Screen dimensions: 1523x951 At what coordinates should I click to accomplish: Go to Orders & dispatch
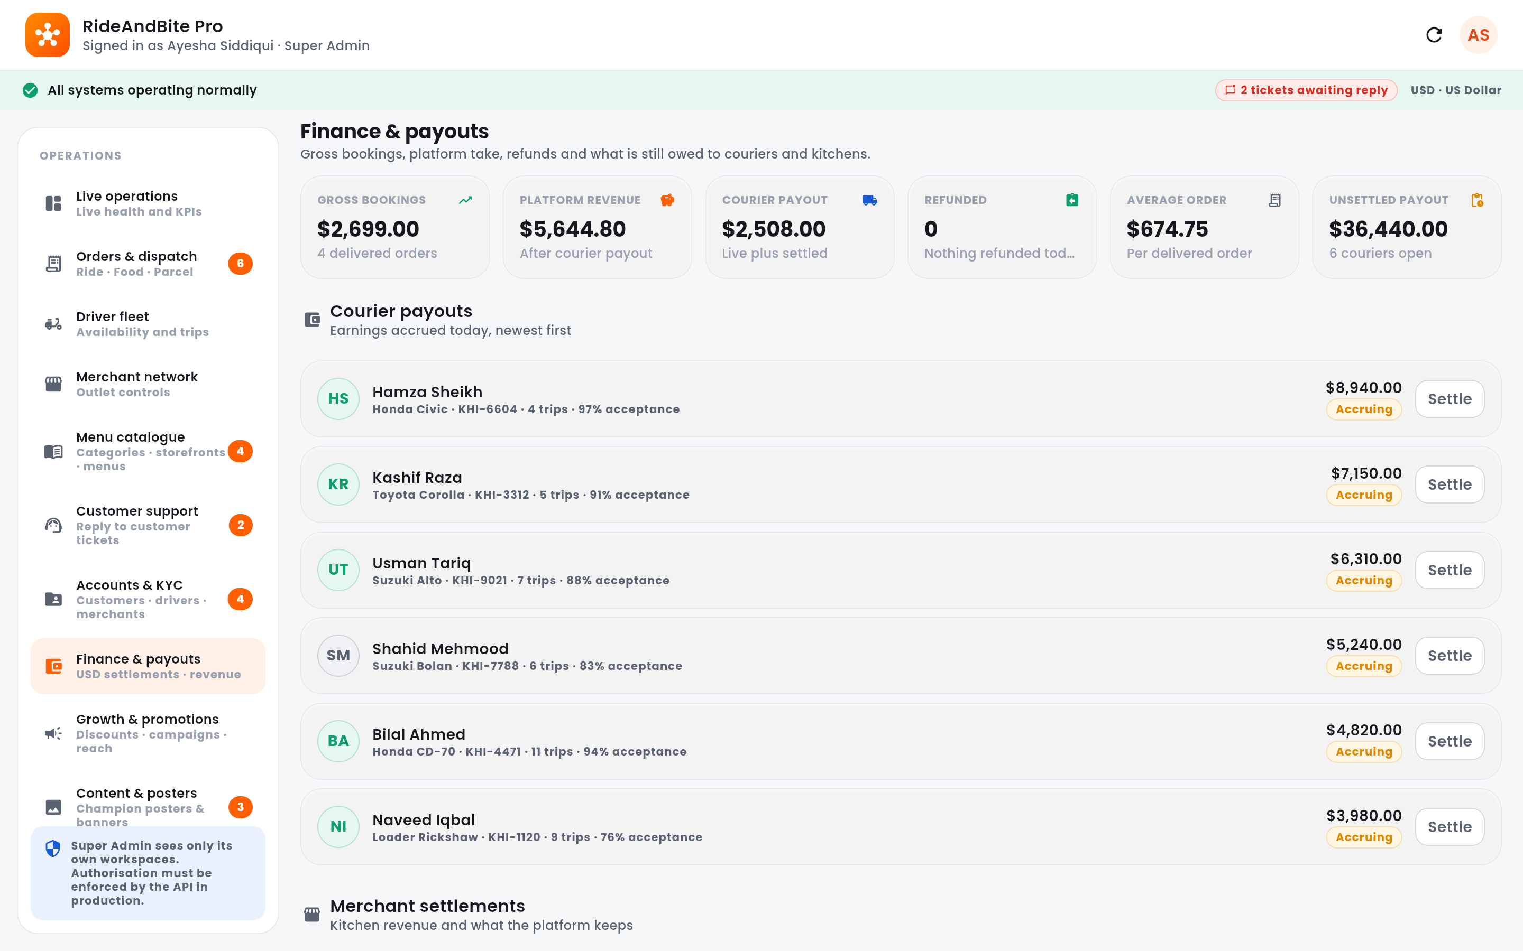tap(148, 264)
